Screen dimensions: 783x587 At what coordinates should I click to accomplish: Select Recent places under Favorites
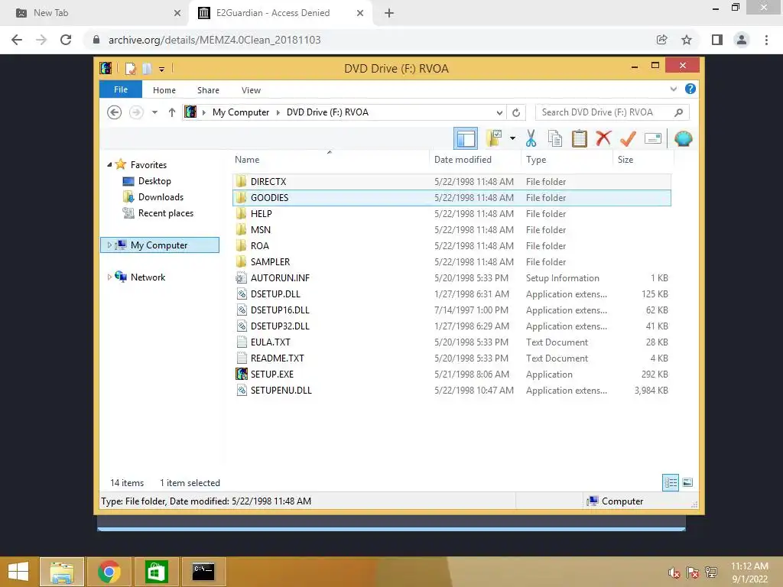[166, 213]
